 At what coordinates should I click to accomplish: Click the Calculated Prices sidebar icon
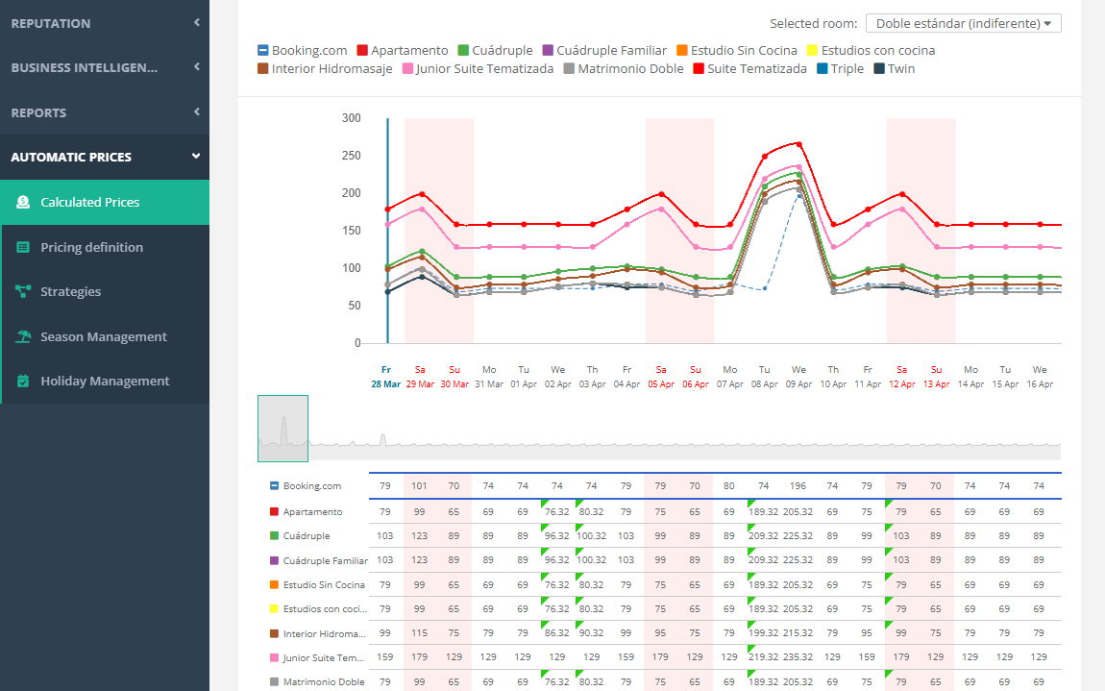[x=23, y=203]
